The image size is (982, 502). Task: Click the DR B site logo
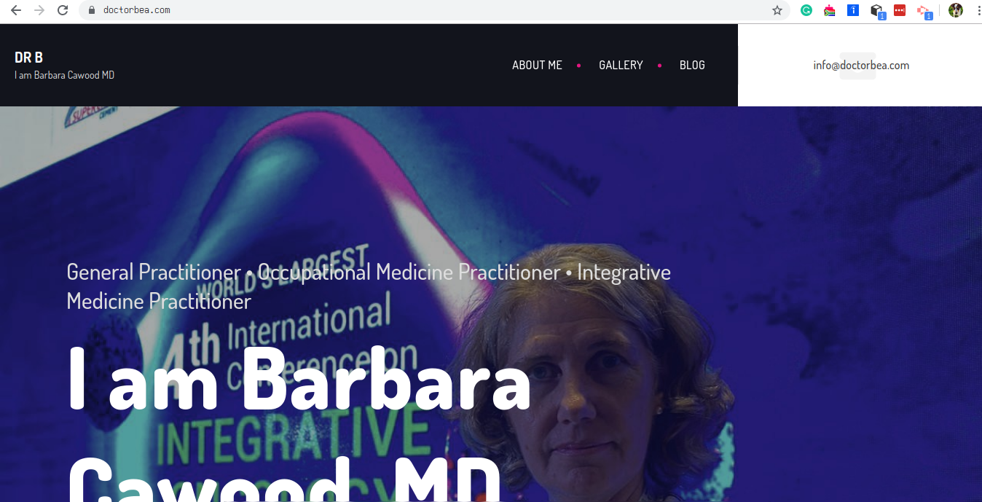coord(28,58)
